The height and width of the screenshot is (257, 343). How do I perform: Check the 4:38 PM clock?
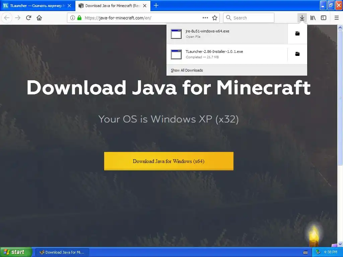[331, 252]
